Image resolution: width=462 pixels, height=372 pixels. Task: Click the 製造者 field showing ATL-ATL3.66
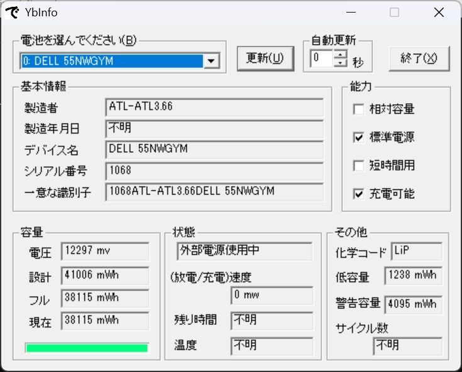click(x=214, y=107)
